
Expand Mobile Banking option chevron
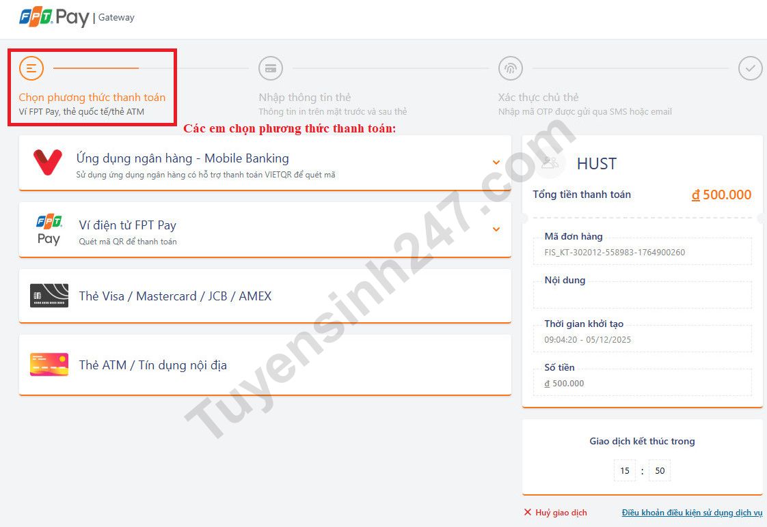pos(496,162)
